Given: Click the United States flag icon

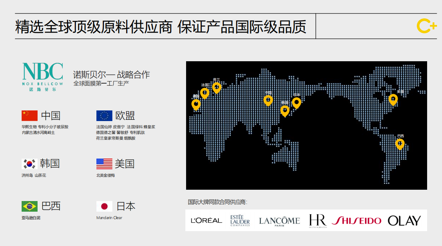Looking at the screenshot, I should 104,164.
